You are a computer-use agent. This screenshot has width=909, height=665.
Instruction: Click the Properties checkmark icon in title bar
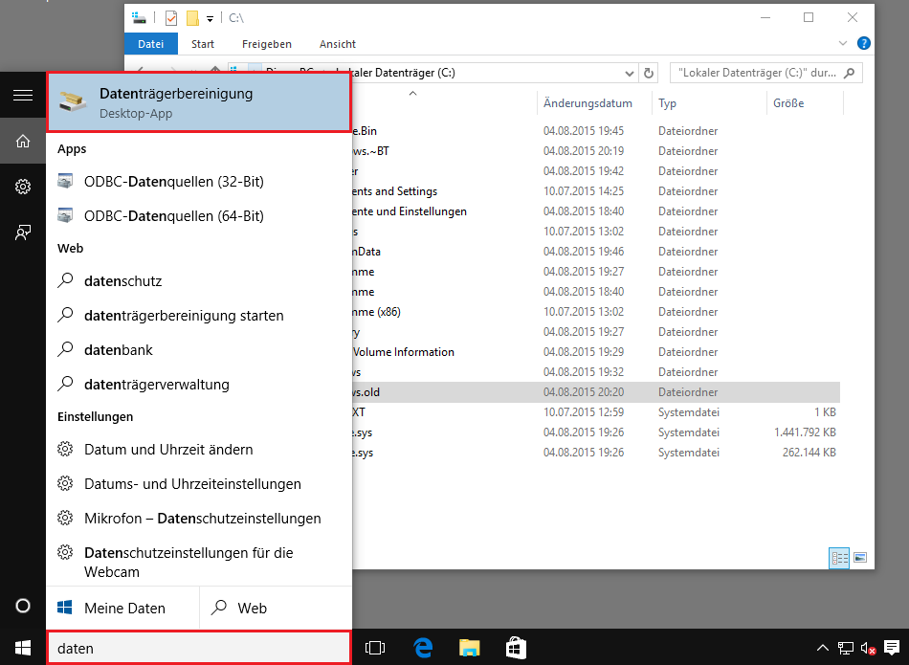point(171,18)
